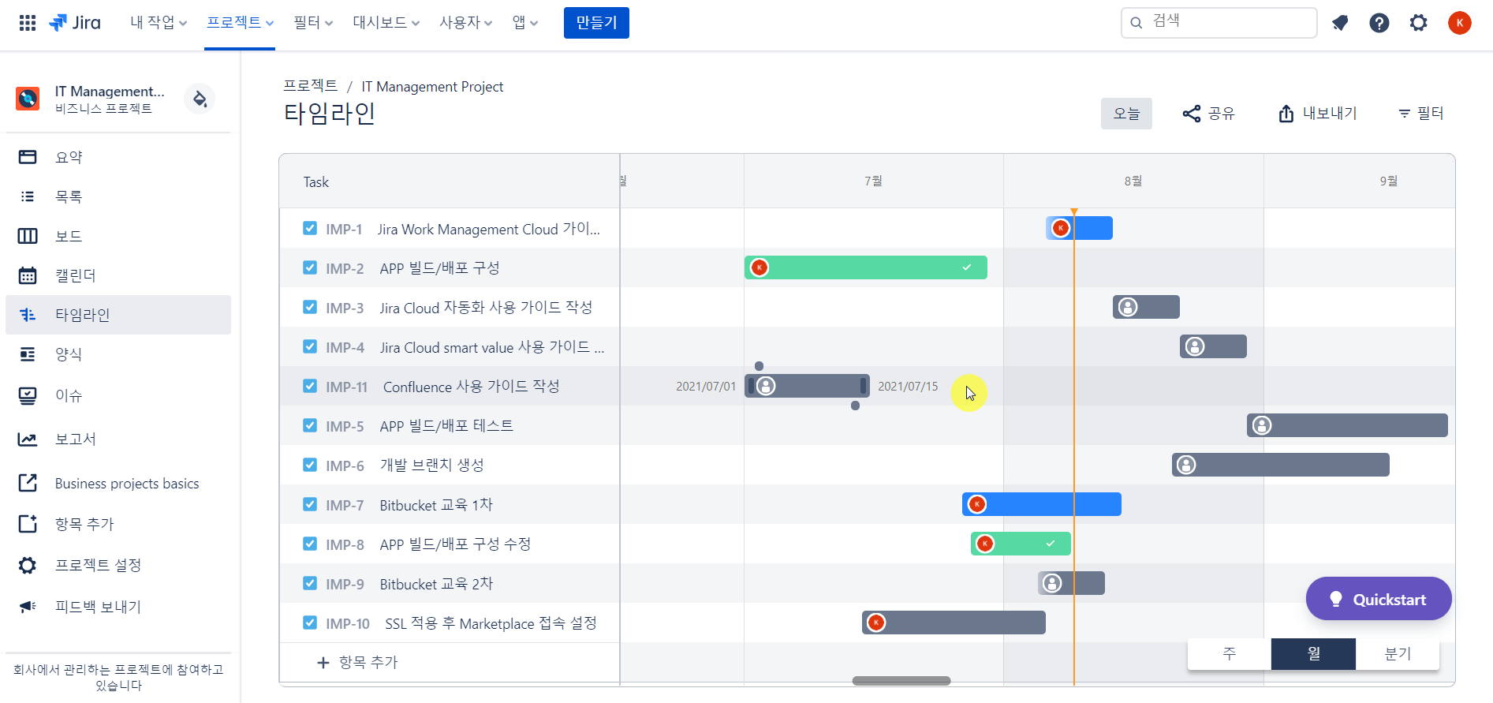Viewport: 1493px width, 703px height.
Task: Toggle the IMP-5 task checkbox
Action: coord(310,425)
